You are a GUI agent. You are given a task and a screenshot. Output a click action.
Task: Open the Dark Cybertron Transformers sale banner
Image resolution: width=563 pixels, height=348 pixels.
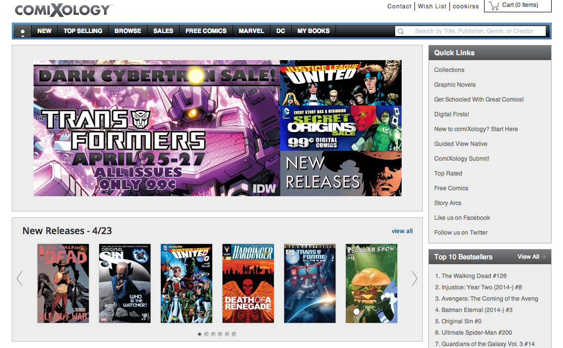pos(156,128)
